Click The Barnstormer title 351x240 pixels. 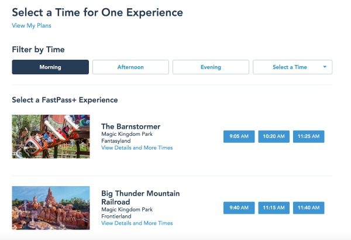(x=130, y=126)
